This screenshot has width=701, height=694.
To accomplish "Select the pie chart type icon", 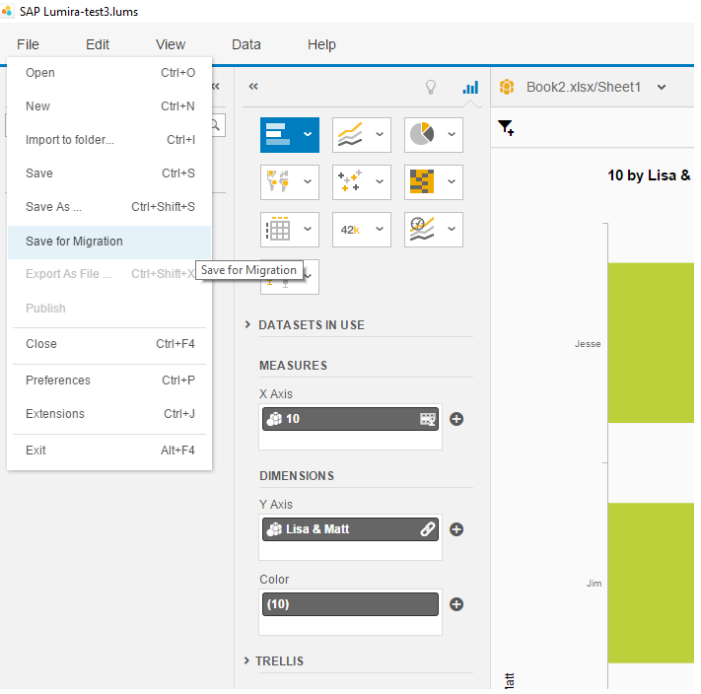I will click(422, 134).
